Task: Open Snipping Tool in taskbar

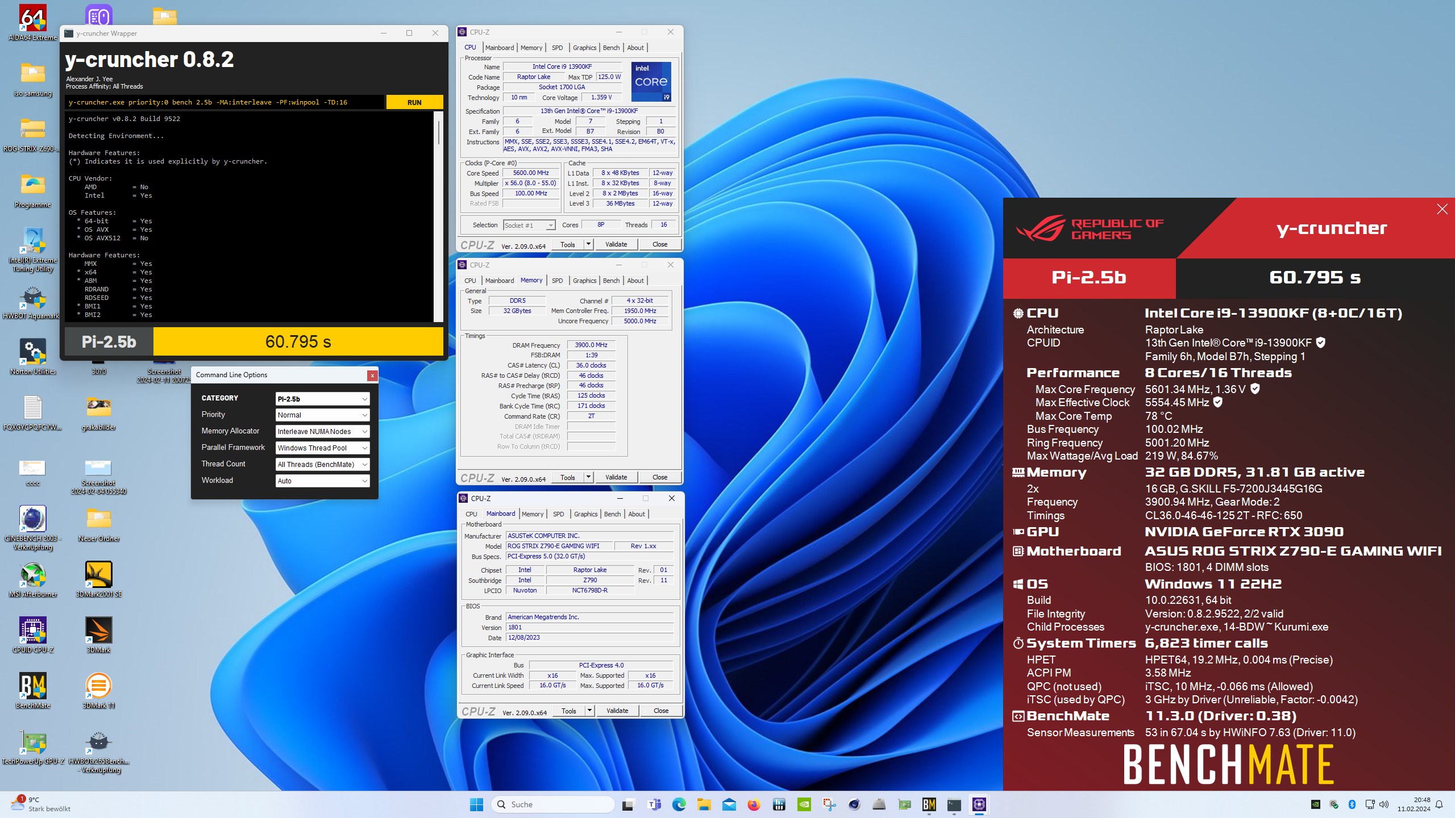Action: pyautogui.click(x=829, y=804)
